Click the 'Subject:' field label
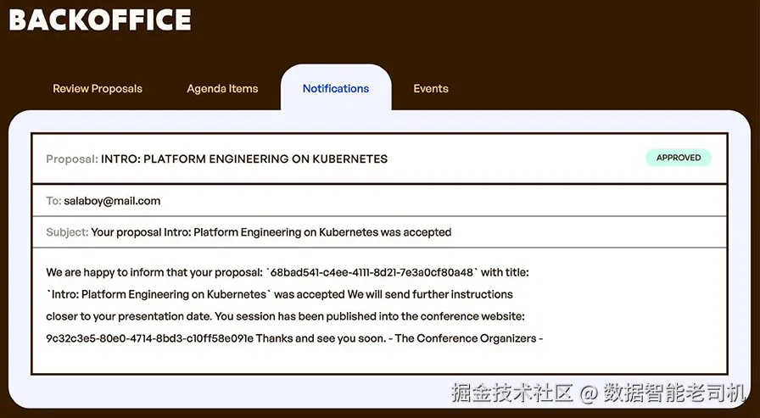The image size is (760, 418). click(x=67, y=231)
